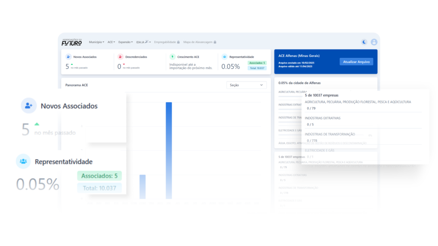This screenshot has height=246, width=438.
Task: Open the user profile avatar icon
Action: (x=374, y=42)
